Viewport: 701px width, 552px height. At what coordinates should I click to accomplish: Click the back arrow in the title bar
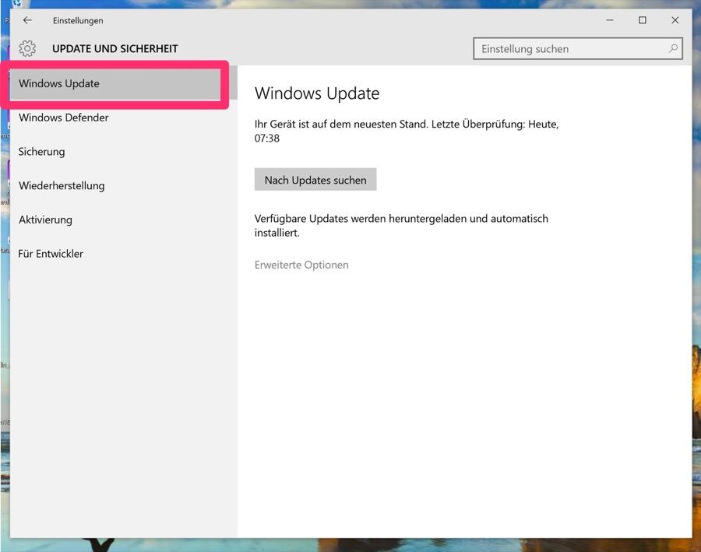(27, 20)
